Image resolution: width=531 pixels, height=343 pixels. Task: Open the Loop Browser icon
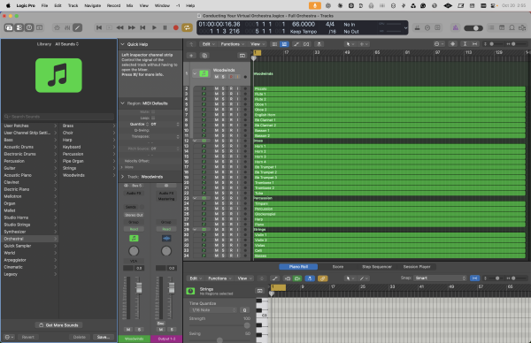click(512, 27)
